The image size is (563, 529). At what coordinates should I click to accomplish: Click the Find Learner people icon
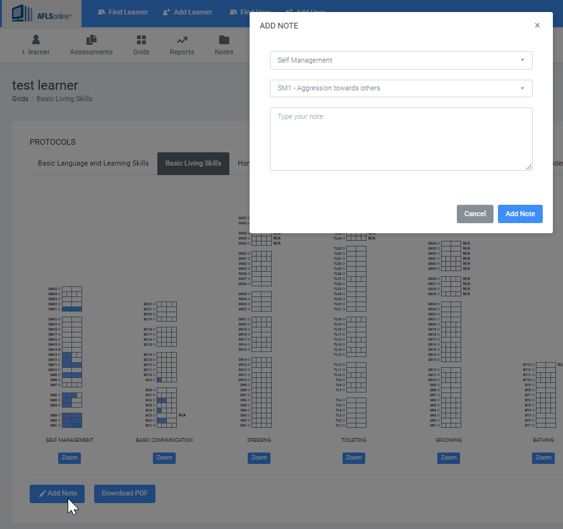(x=101, y=12)
